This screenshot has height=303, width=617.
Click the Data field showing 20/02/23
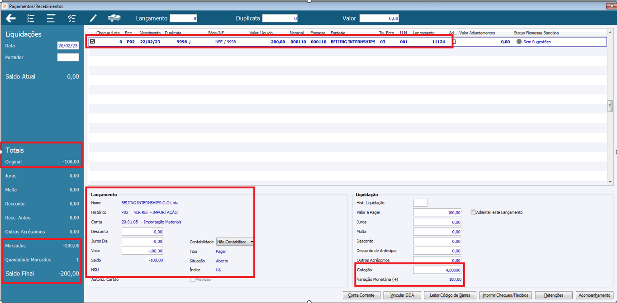(x=68, y=46)
